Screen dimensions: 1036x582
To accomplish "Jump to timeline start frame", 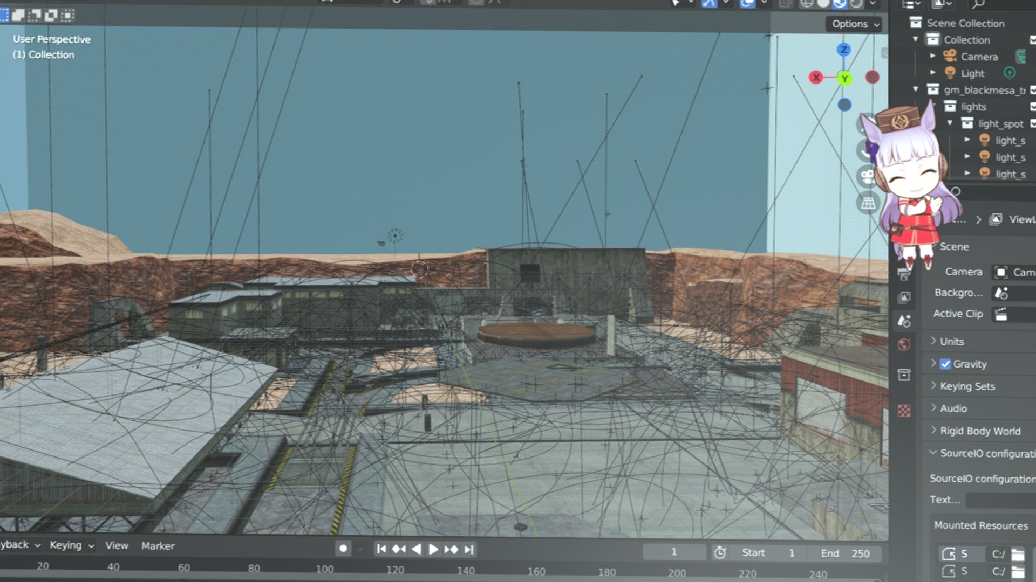I will [x=381, y=549].
